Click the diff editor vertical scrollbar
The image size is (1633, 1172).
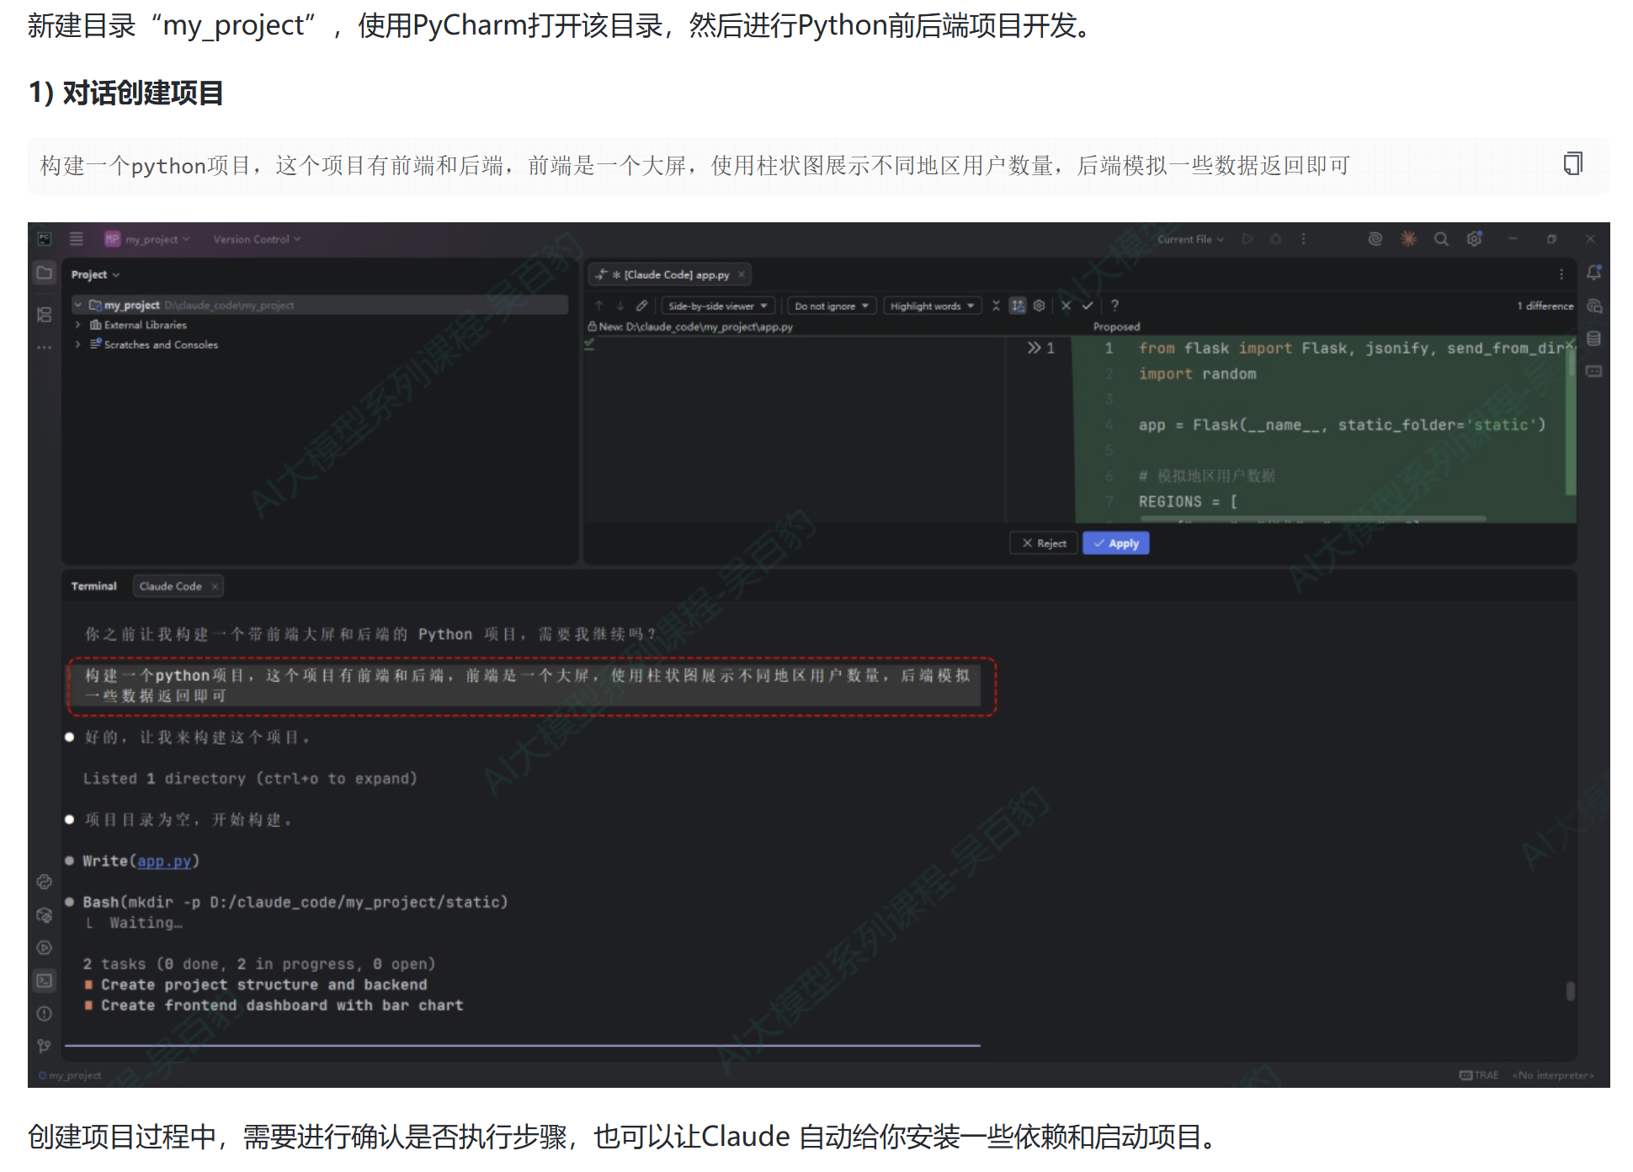click(x=1571, y=419)
